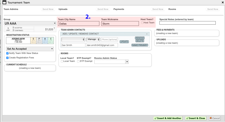Click Send Now for Uploads

[x=103, y=9]
